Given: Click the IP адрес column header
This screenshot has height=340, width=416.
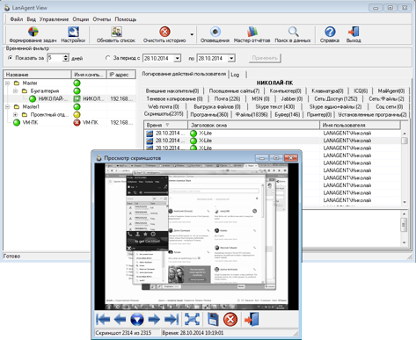Looking at the screenshot, I should coord(121,75).
